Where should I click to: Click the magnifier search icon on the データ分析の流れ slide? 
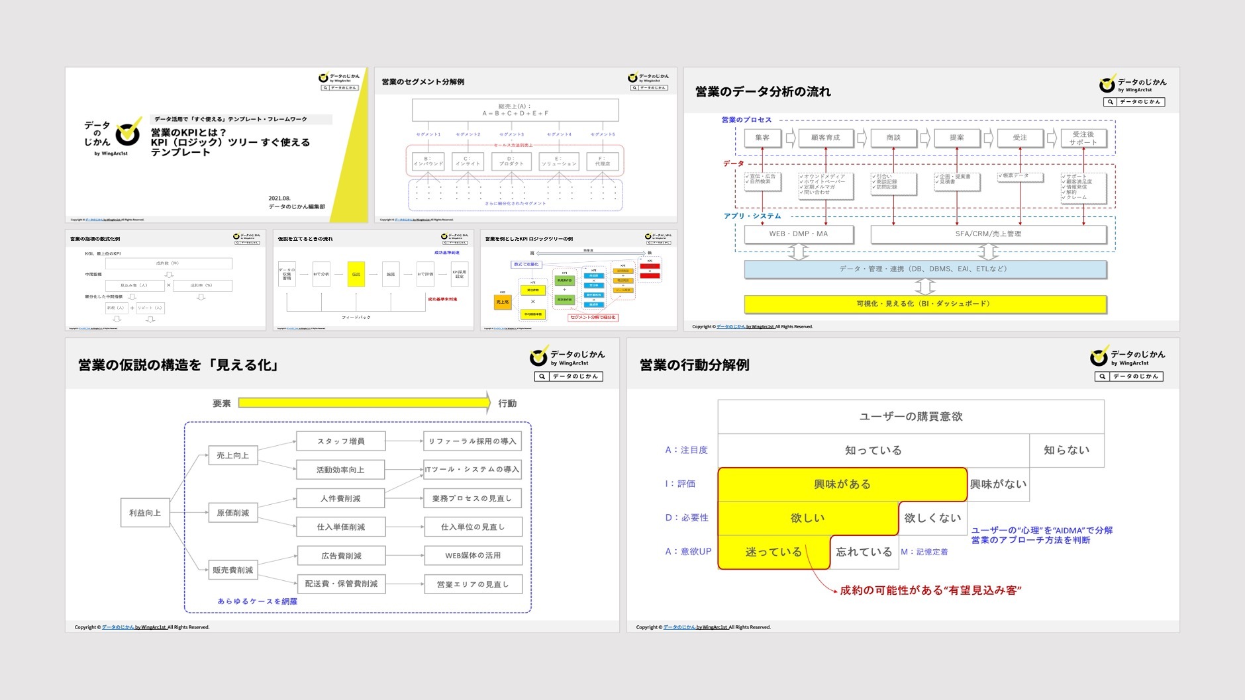(x=1111, y=102)
